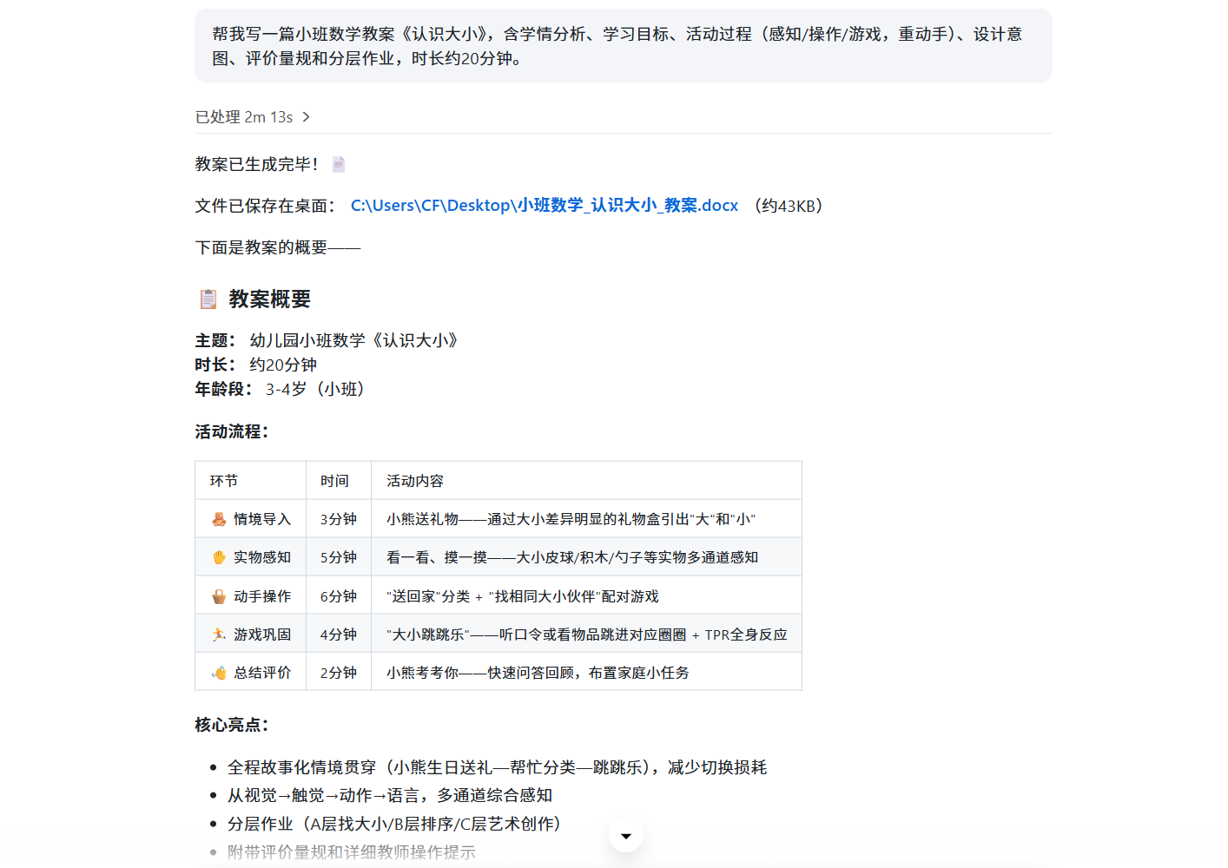Click the user prompt message bubble
Image resolution: width=1228 pixels, height=868 pixels.
624,46
